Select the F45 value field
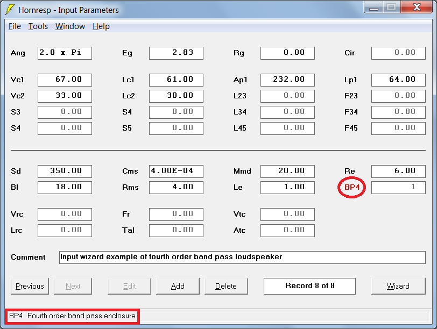 click(x=399, y=128)
